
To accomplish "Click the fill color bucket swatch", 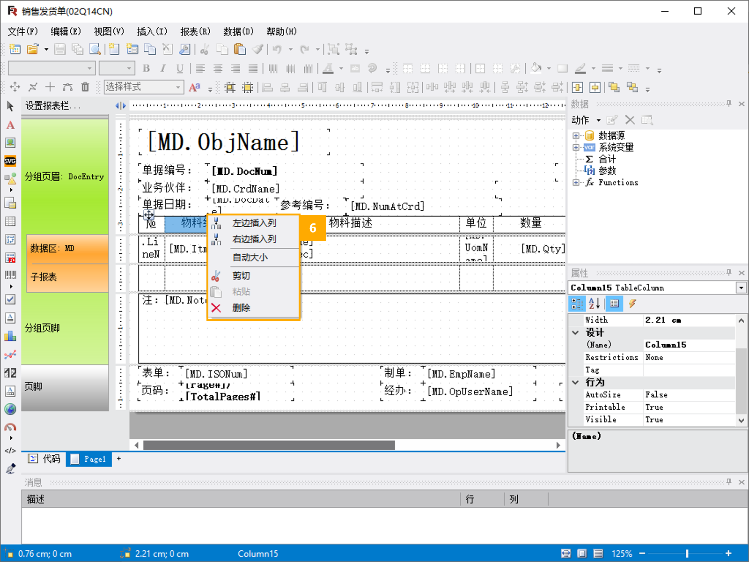I will click(x=536, y=68).
